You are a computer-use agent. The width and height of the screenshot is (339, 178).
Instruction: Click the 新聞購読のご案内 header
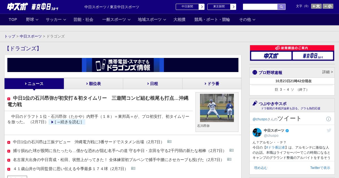[x=292, y=48]
